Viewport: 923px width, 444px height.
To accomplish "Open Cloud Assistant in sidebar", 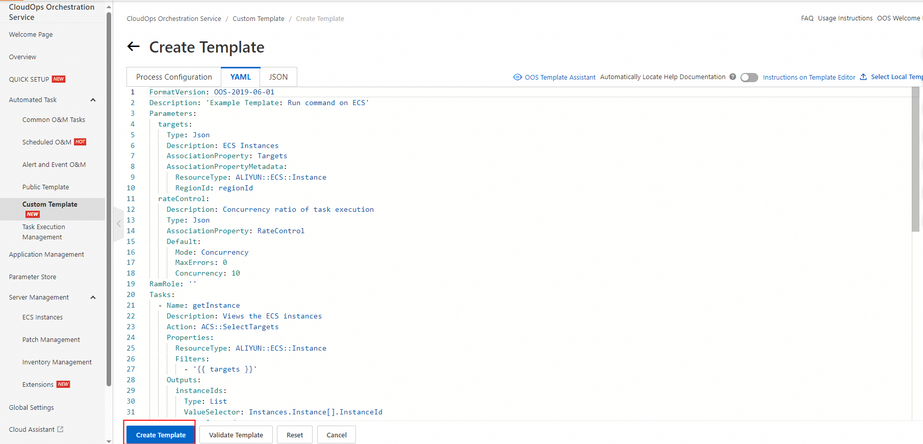I will coord(32,430).
